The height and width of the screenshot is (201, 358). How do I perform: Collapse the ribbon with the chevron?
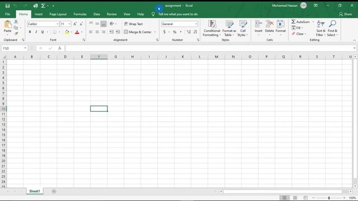tap(354, 40)
